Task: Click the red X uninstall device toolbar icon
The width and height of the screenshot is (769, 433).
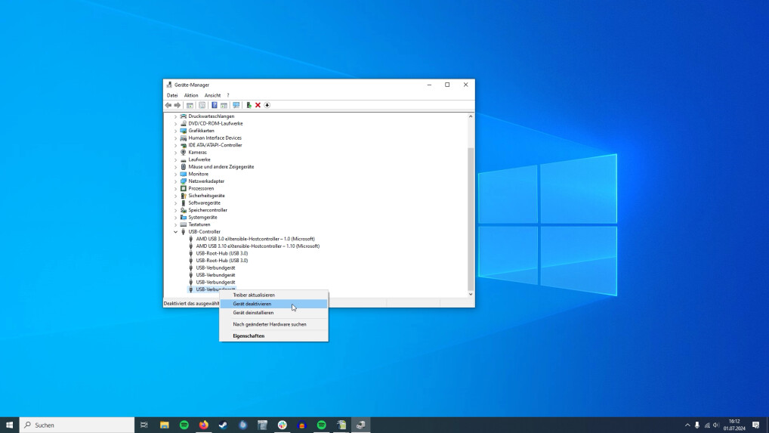Action: click(x=258, y=105)
